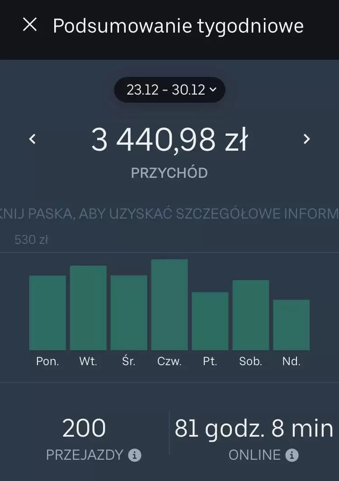Screen dimensions: 339x481
Task: Select the Wt. bar in the chart
Action: 88,308
